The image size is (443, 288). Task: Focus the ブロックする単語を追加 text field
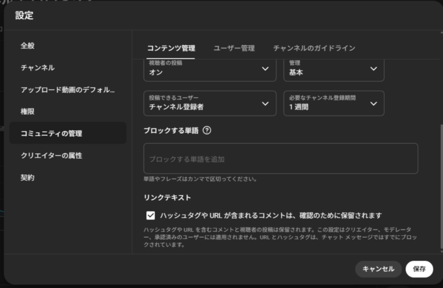(280, 159)
